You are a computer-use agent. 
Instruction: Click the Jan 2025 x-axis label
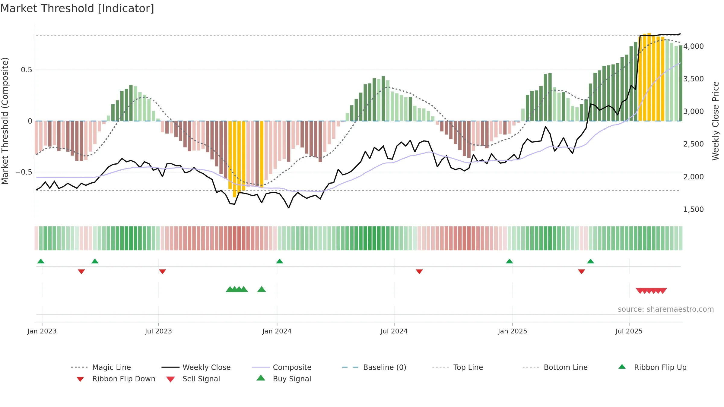513,331
